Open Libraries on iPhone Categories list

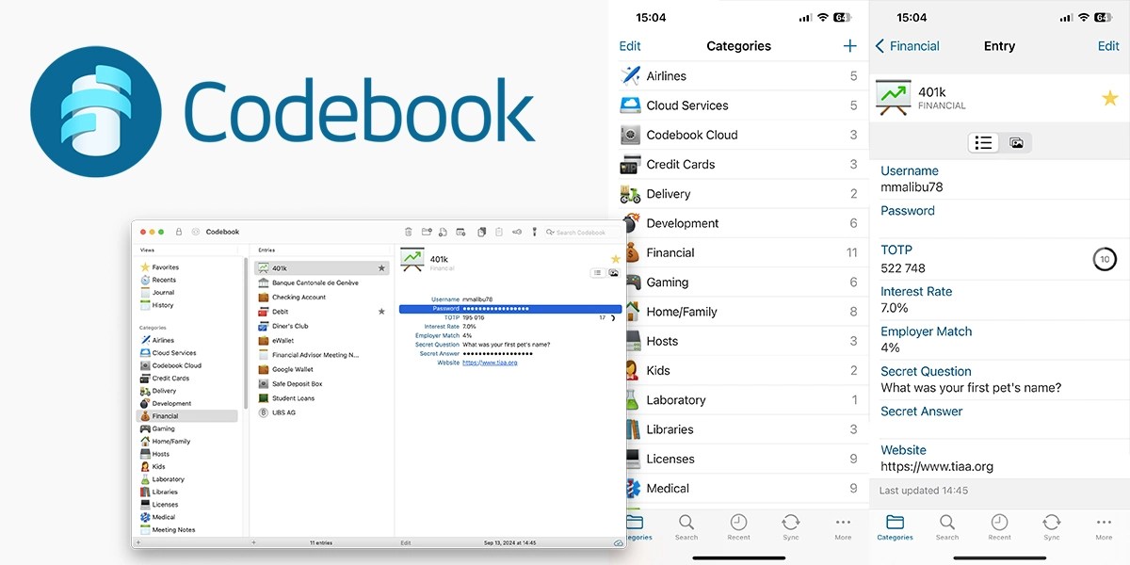(x=738, y=429)
